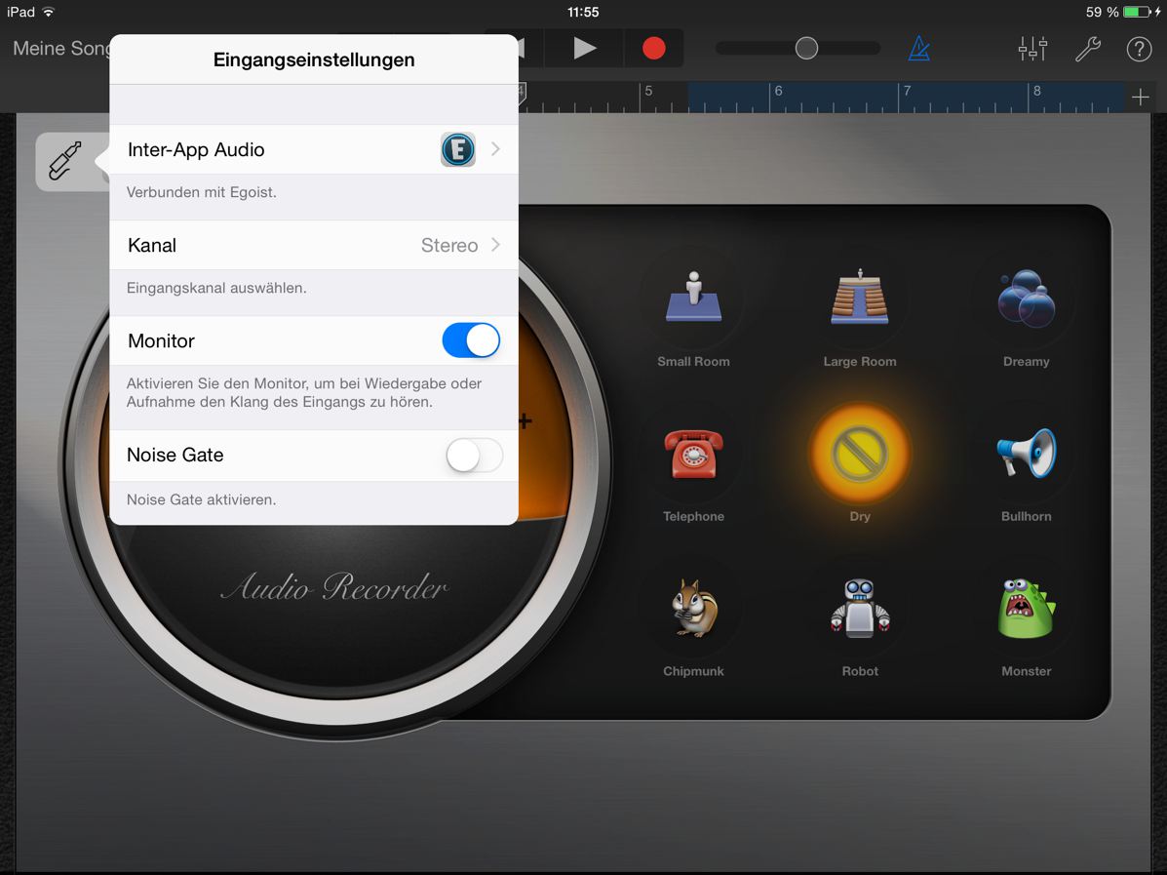Viewport: 1167px width, 875px height.
Task: Start recording with red Record button
Action: (653, 49)
